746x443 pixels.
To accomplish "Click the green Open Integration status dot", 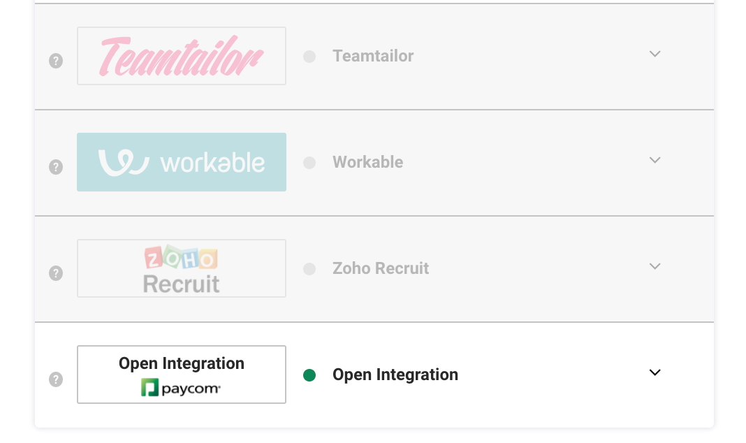I will click(x=309, y=375).
